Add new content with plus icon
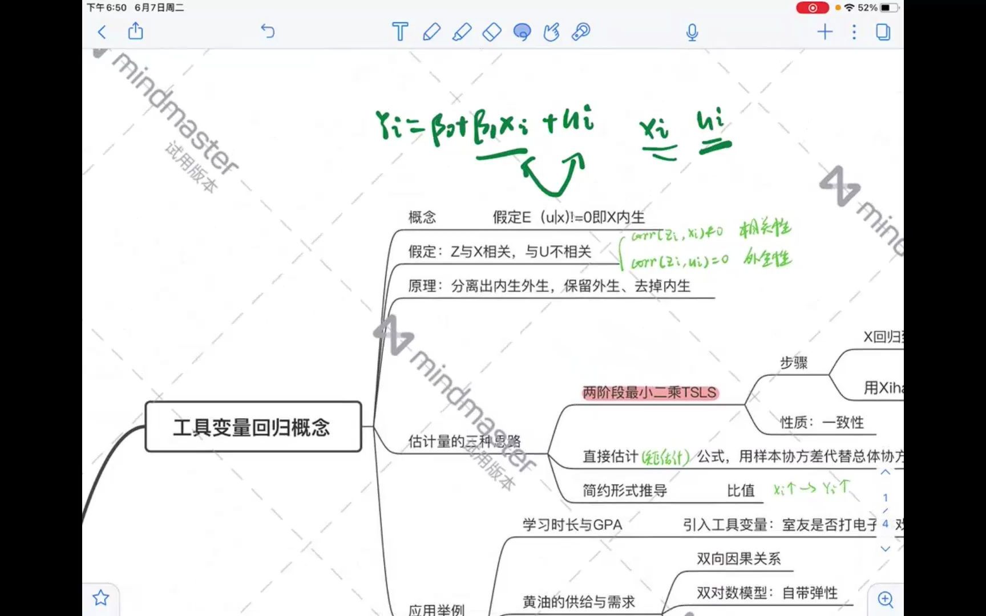 tap(825, 31)
